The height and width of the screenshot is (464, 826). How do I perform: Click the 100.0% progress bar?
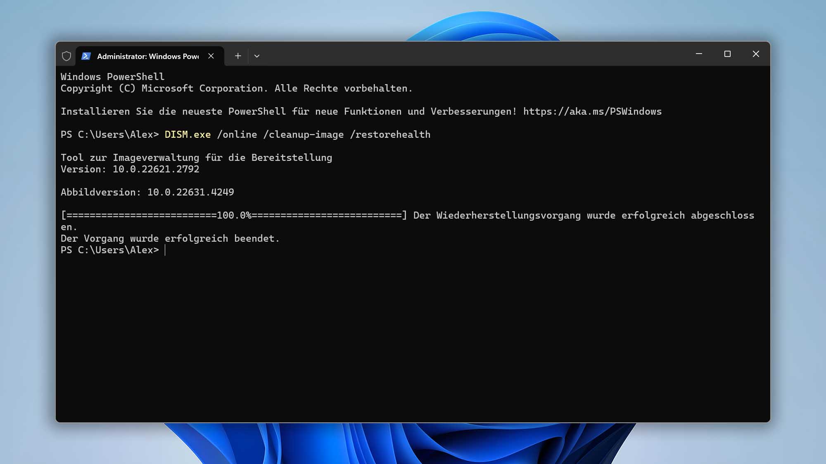tap(234, 215)
